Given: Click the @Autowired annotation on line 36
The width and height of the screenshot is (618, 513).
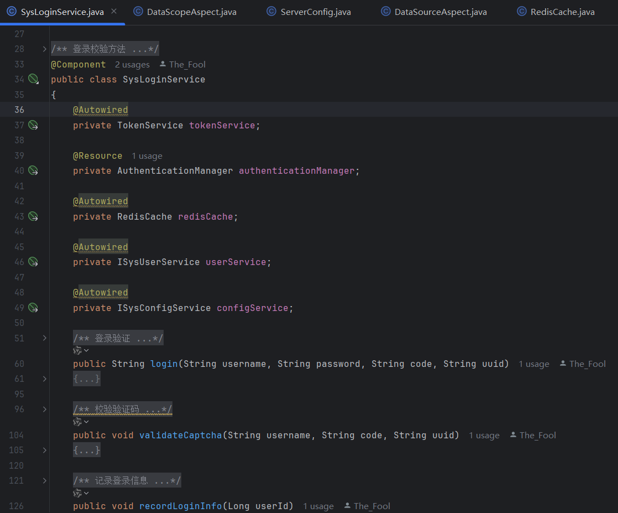Looking at the screenshot, I should [x=101, y=110].
